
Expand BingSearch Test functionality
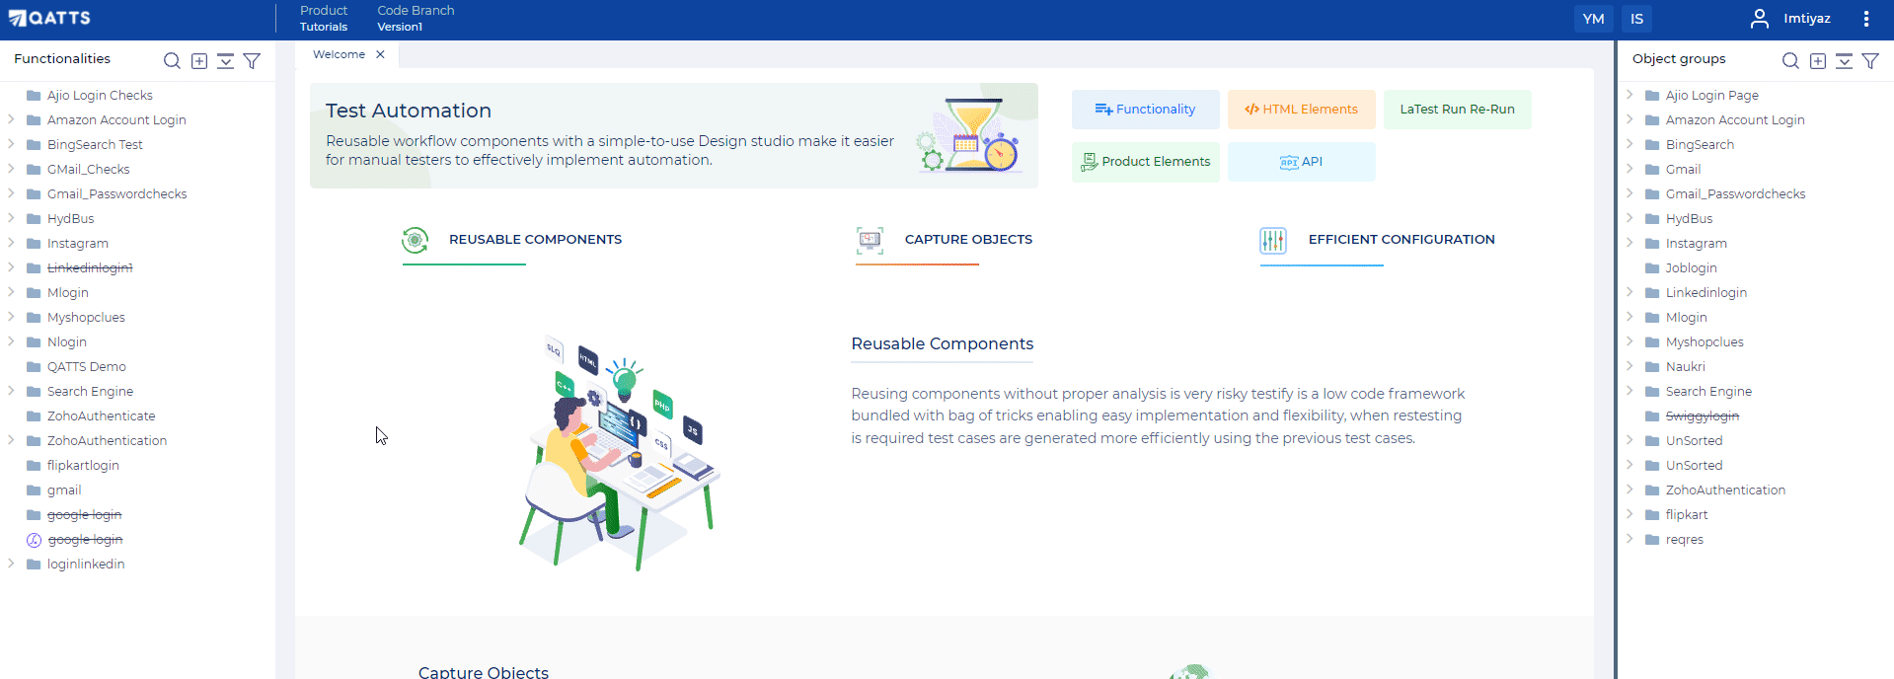11,144
